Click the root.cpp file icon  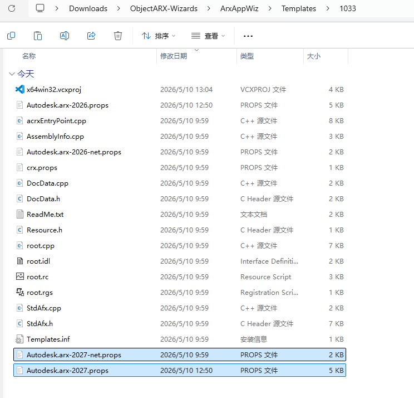point(20,245)
